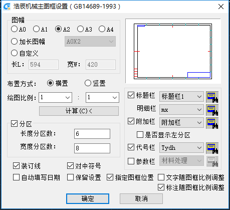The image size is (230, 210).
Task: Open the mx 明细栏 dropdown
Action: click(181, 110)
